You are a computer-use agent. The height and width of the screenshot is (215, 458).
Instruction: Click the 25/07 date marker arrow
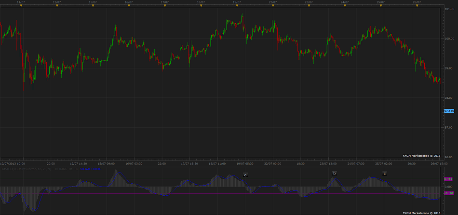(381, 6)
